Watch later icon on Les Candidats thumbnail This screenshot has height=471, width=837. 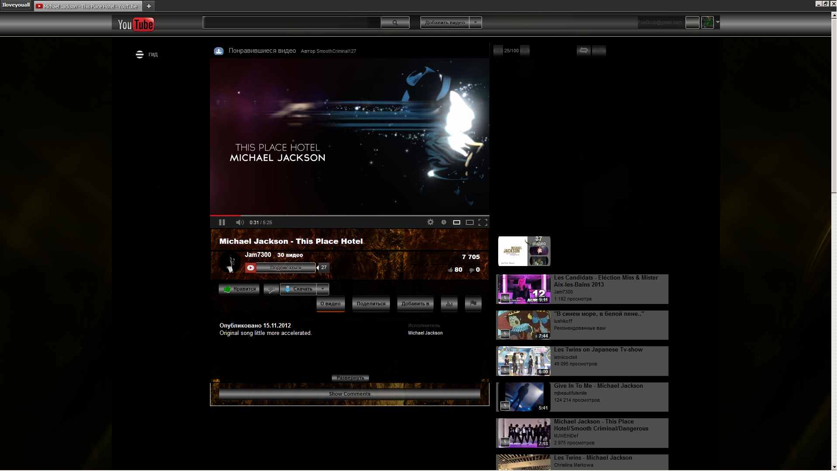505,298
